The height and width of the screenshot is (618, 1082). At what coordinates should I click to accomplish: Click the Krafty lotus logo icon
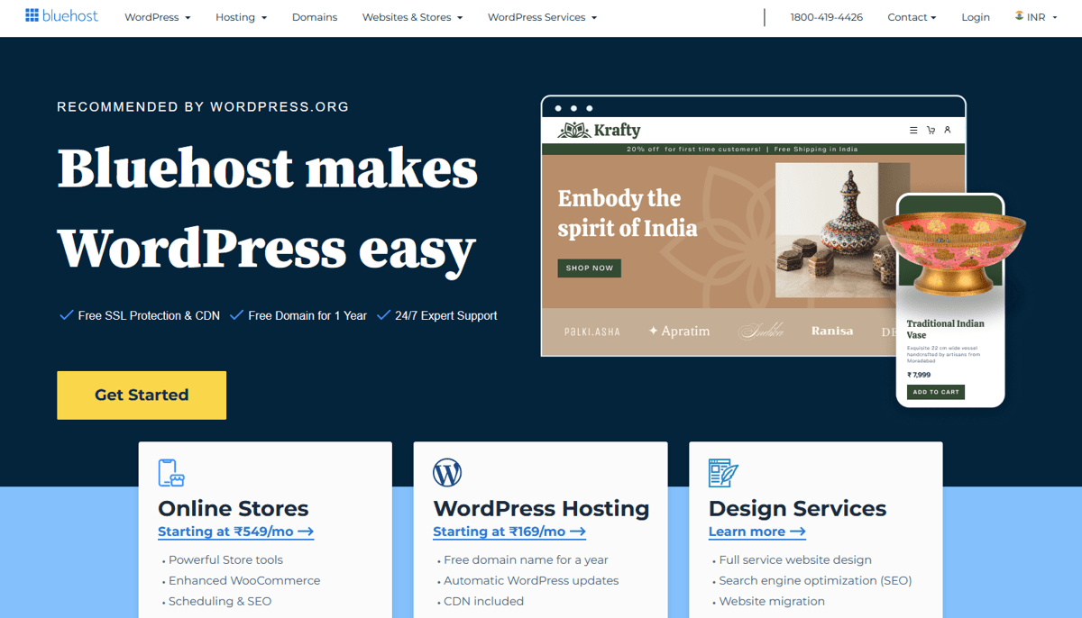tap(574, 131)
